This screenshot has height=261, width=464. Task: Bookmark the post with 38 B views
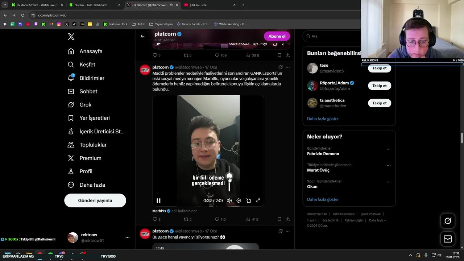point(279,55)
